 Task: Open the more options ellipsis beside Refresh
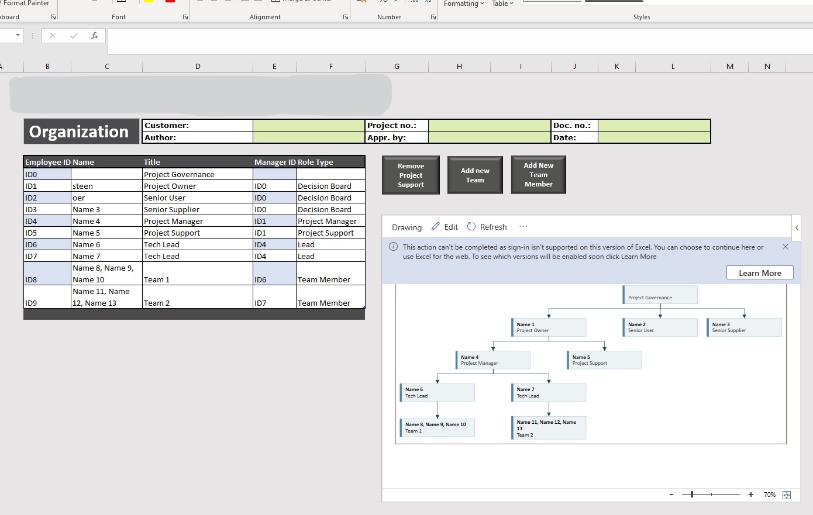pos(523,227)
